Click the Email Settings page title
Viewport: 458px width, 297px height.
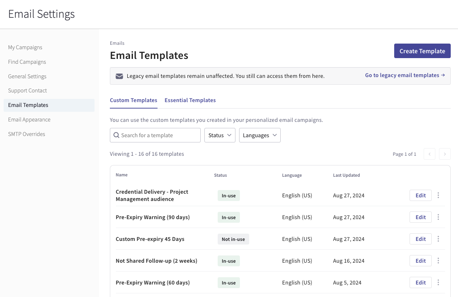42,14
